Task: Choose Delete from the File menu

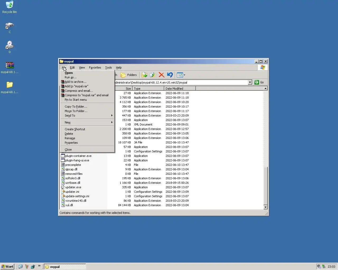Action: [x=87, y=134]
